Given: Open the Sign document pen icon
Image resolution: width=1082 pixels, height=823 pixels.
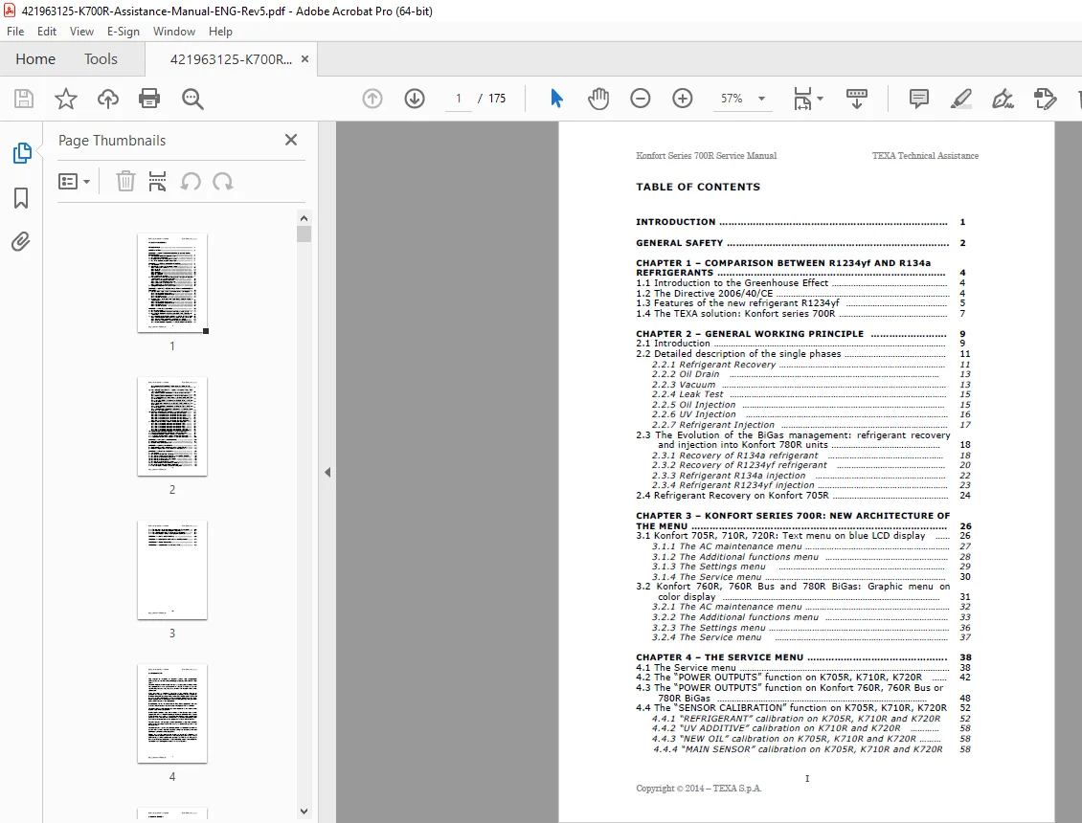Looking at the screenshot, I should (1003, 99).
